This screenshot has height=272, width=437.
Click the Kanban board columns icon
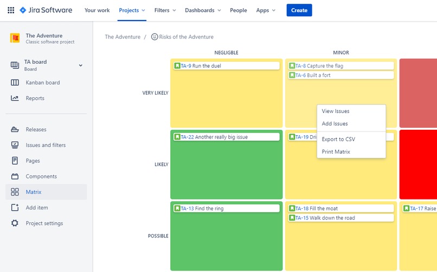coord(15,83)
